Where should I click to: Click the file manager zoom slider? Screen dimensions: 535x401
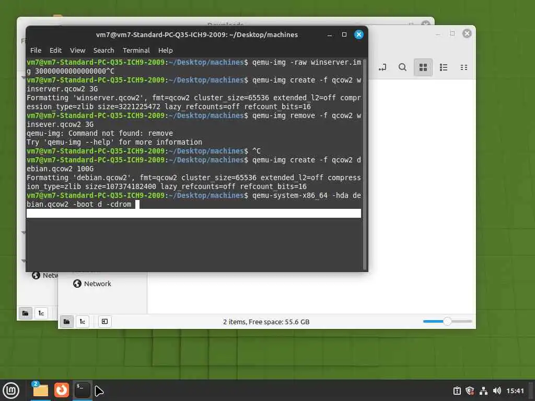click(447, 321)
